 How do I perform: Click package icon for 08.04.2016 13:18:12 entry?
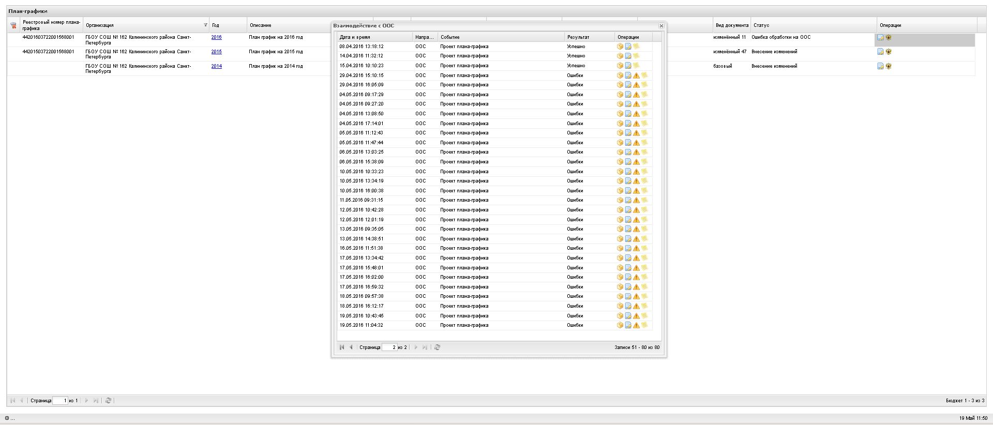coord(620,47)
